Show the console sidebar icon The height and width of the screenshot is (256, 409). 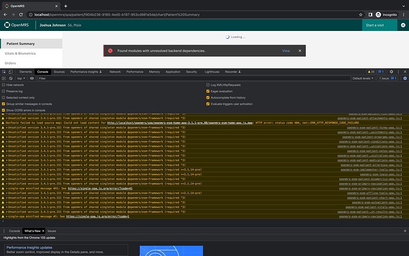click(4, 78)
